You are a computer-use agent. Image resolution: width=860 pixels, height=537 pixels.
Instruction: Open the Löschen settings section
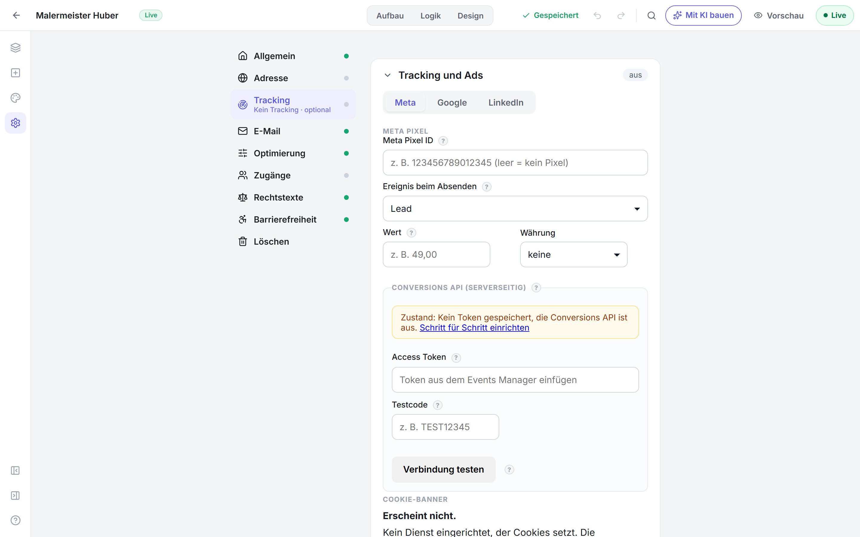click(x=293, y=242)
